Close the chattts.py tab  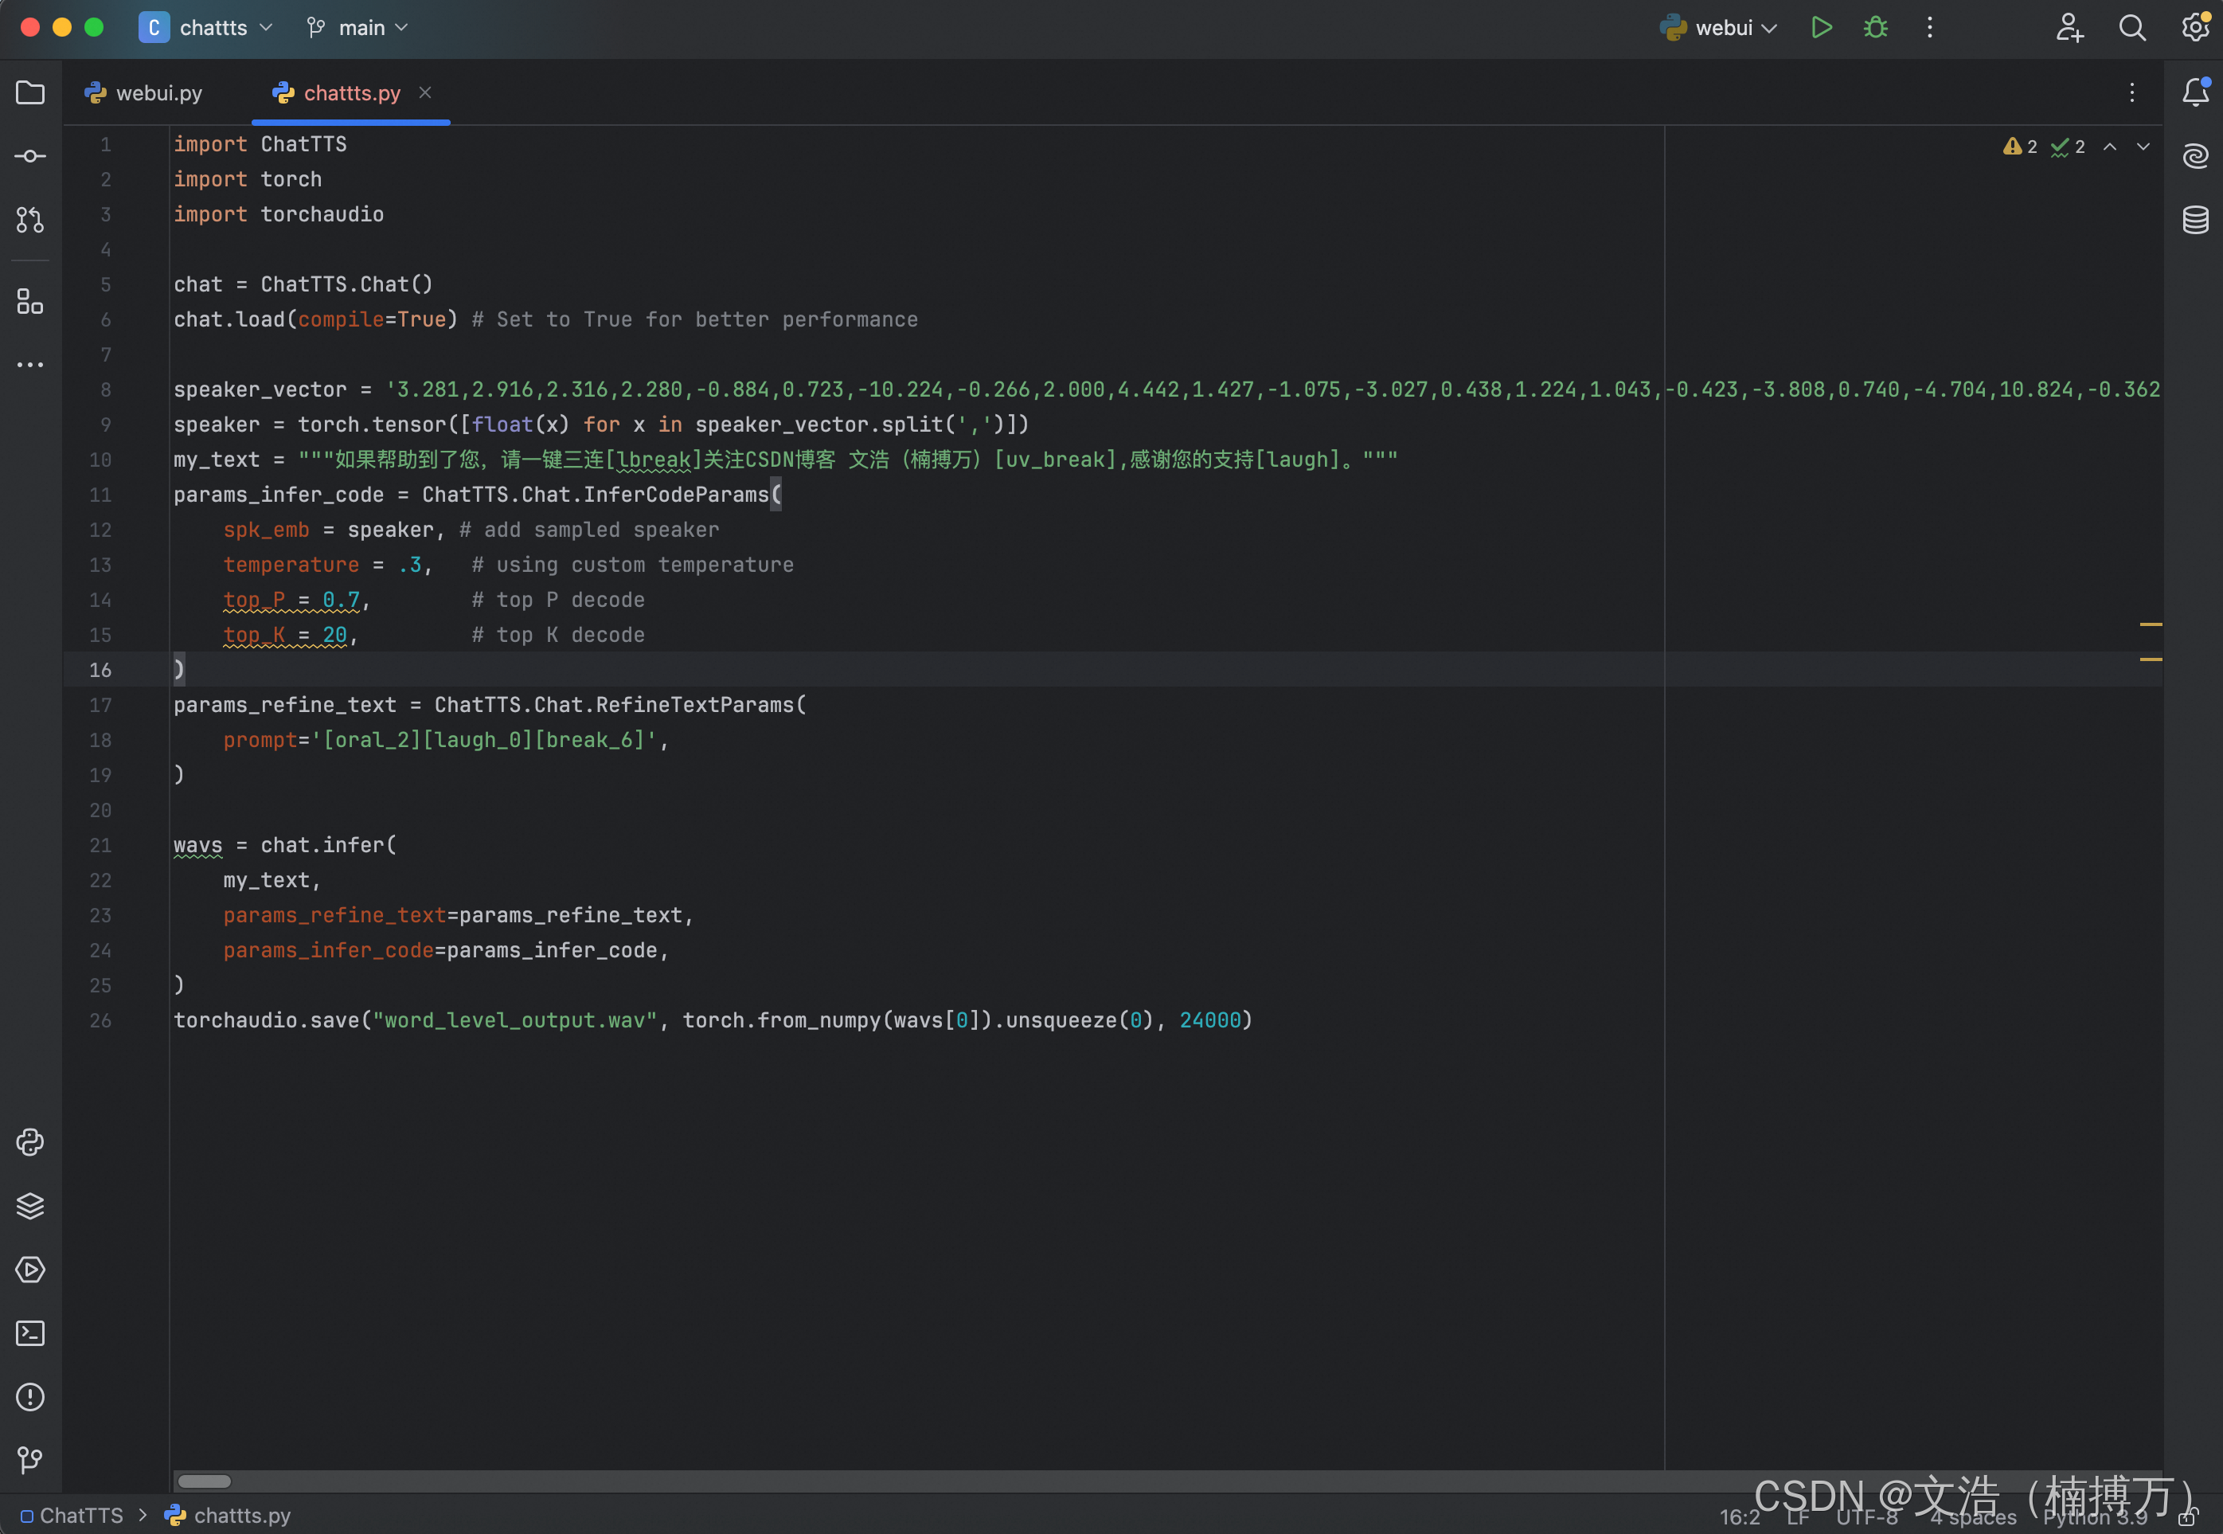(424, 92)
